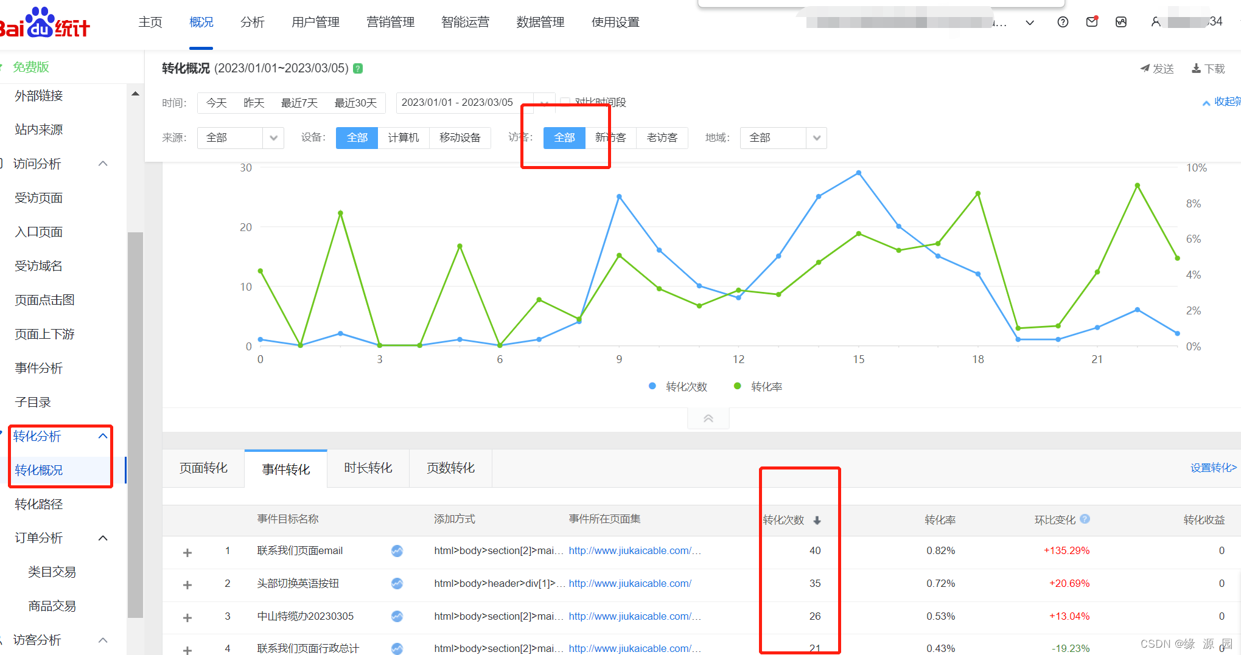Open 页面点击图 in the sidebar

click(44, 300)
